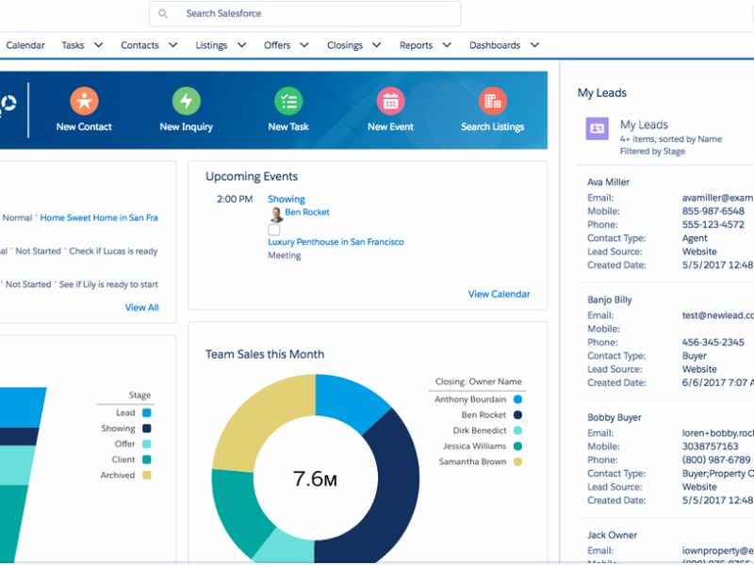Click Dirk Benedict legend color dot
Viewport: 754px width, 565px height.
tap(517, 430)
